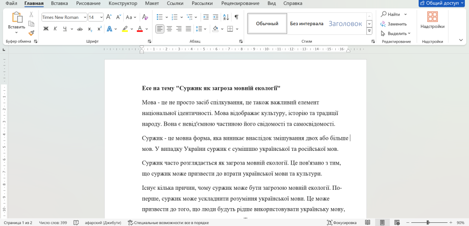Click zoom in plus button
This screenshot has width=469, height=226.
451,223
